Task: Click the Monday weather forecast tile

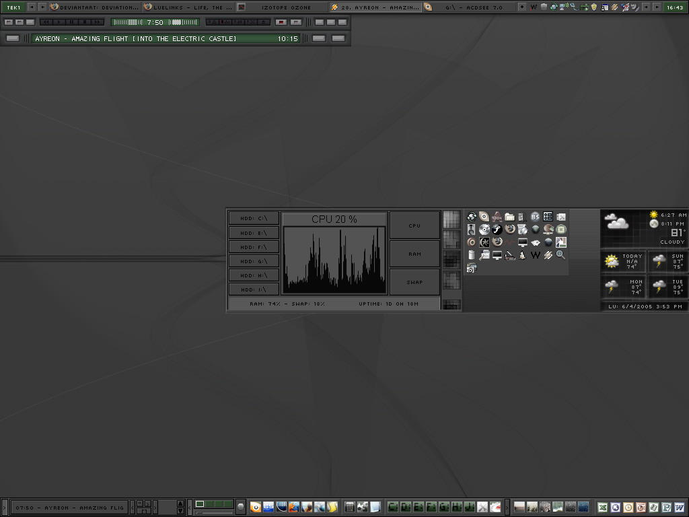Action: coord(623,287)
